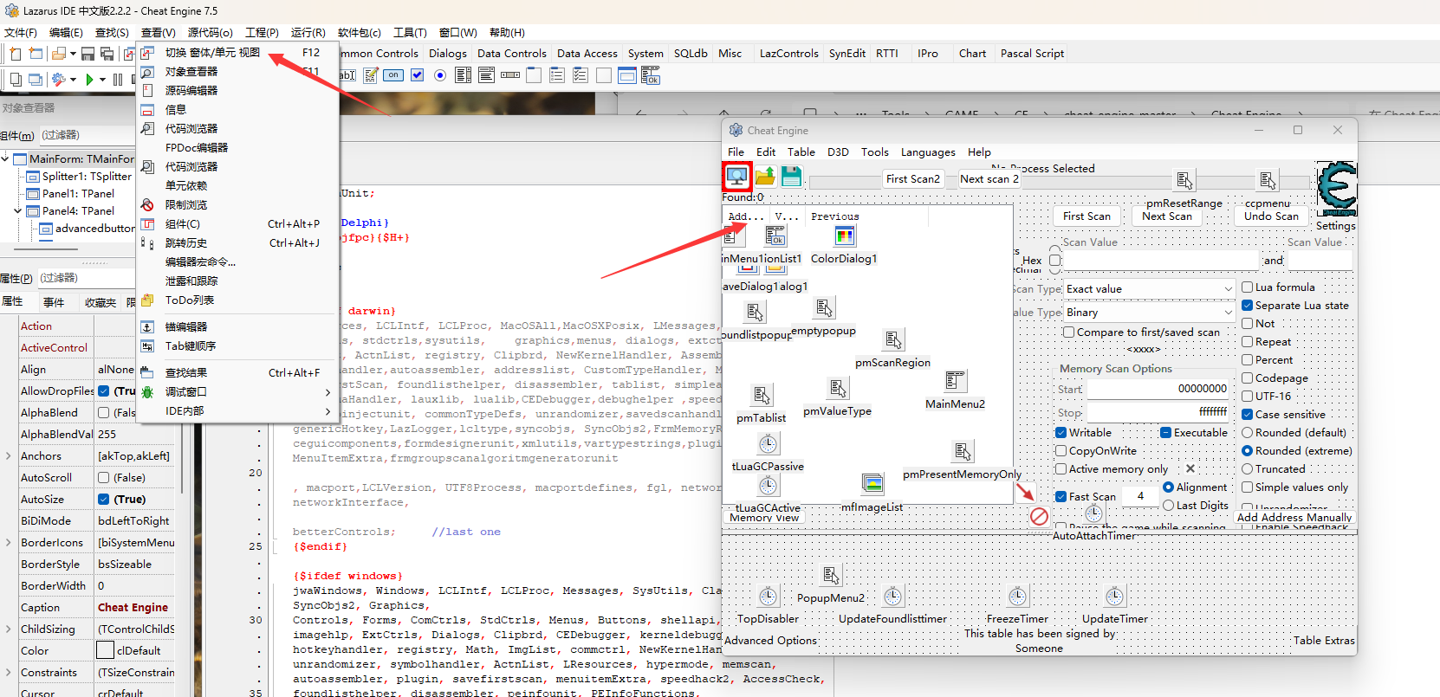Click the open process computer icon
The width and height of the screenshot is (1440, 697).
click(736, 177)
